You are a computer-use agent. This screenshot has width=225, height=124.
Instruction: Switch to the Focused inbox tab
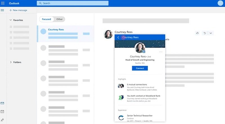coord(46,19)
